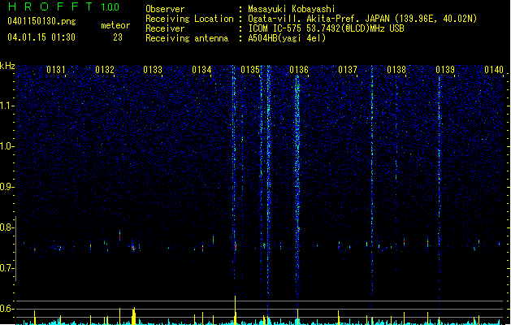Click the 'Receiving Location' field label
Screen dimensions: 511x325
point(189,19)
